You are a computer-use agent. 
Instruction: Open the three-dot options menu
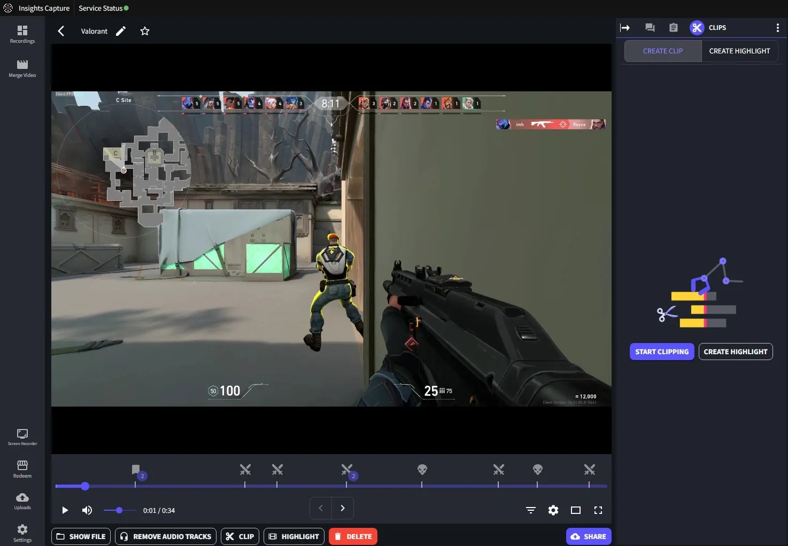(778, 27)
